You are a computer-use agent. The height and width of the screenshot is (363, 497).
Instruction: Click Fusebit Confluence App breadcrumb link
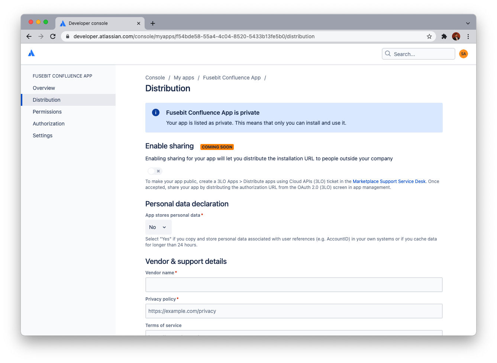(x=232, y=78)
